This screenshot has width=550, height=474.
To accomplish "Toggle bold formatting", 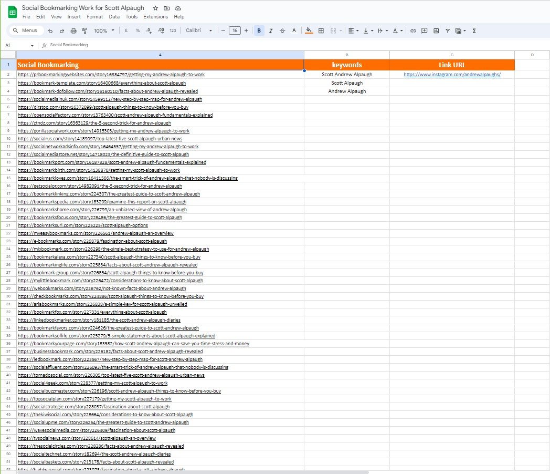I will pos(259,31).
